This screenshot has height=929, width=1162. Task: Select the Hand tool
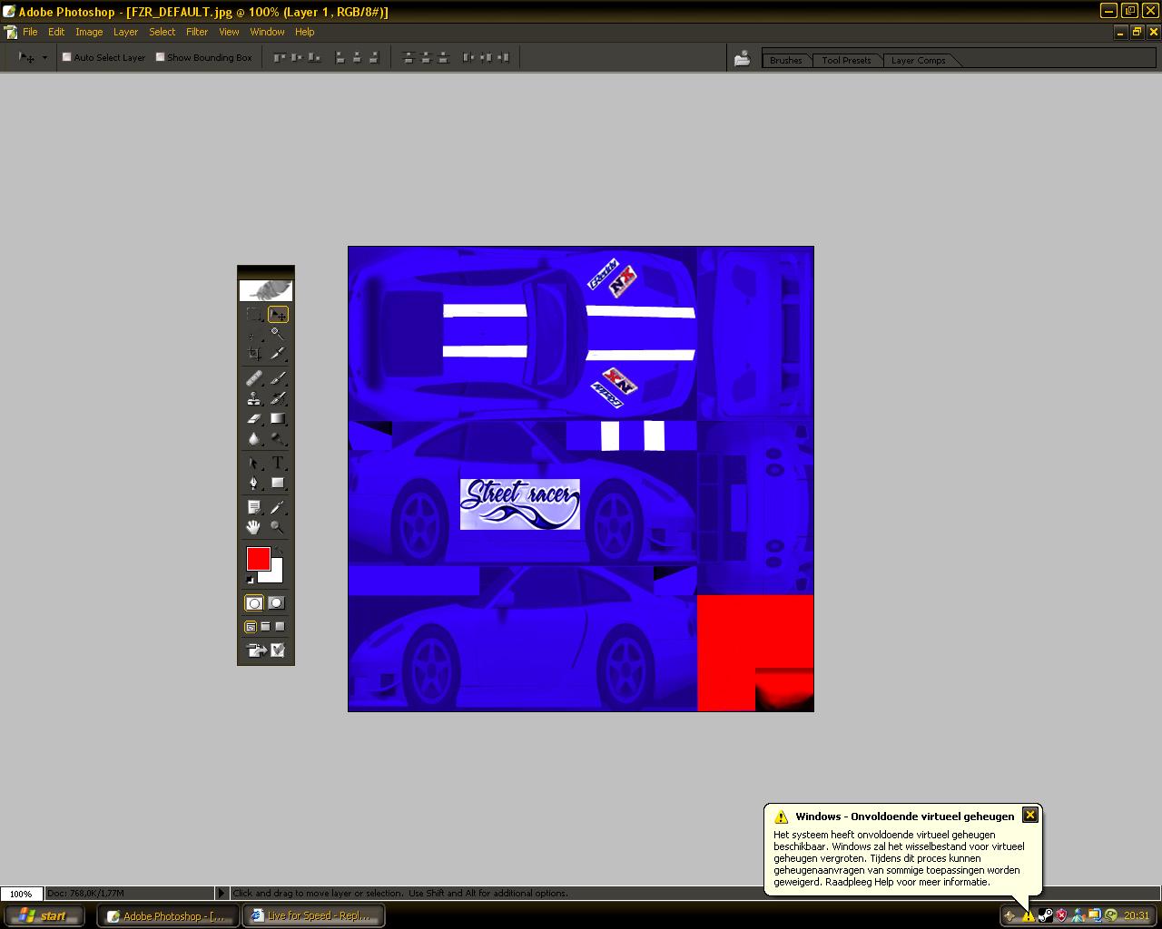254,527
